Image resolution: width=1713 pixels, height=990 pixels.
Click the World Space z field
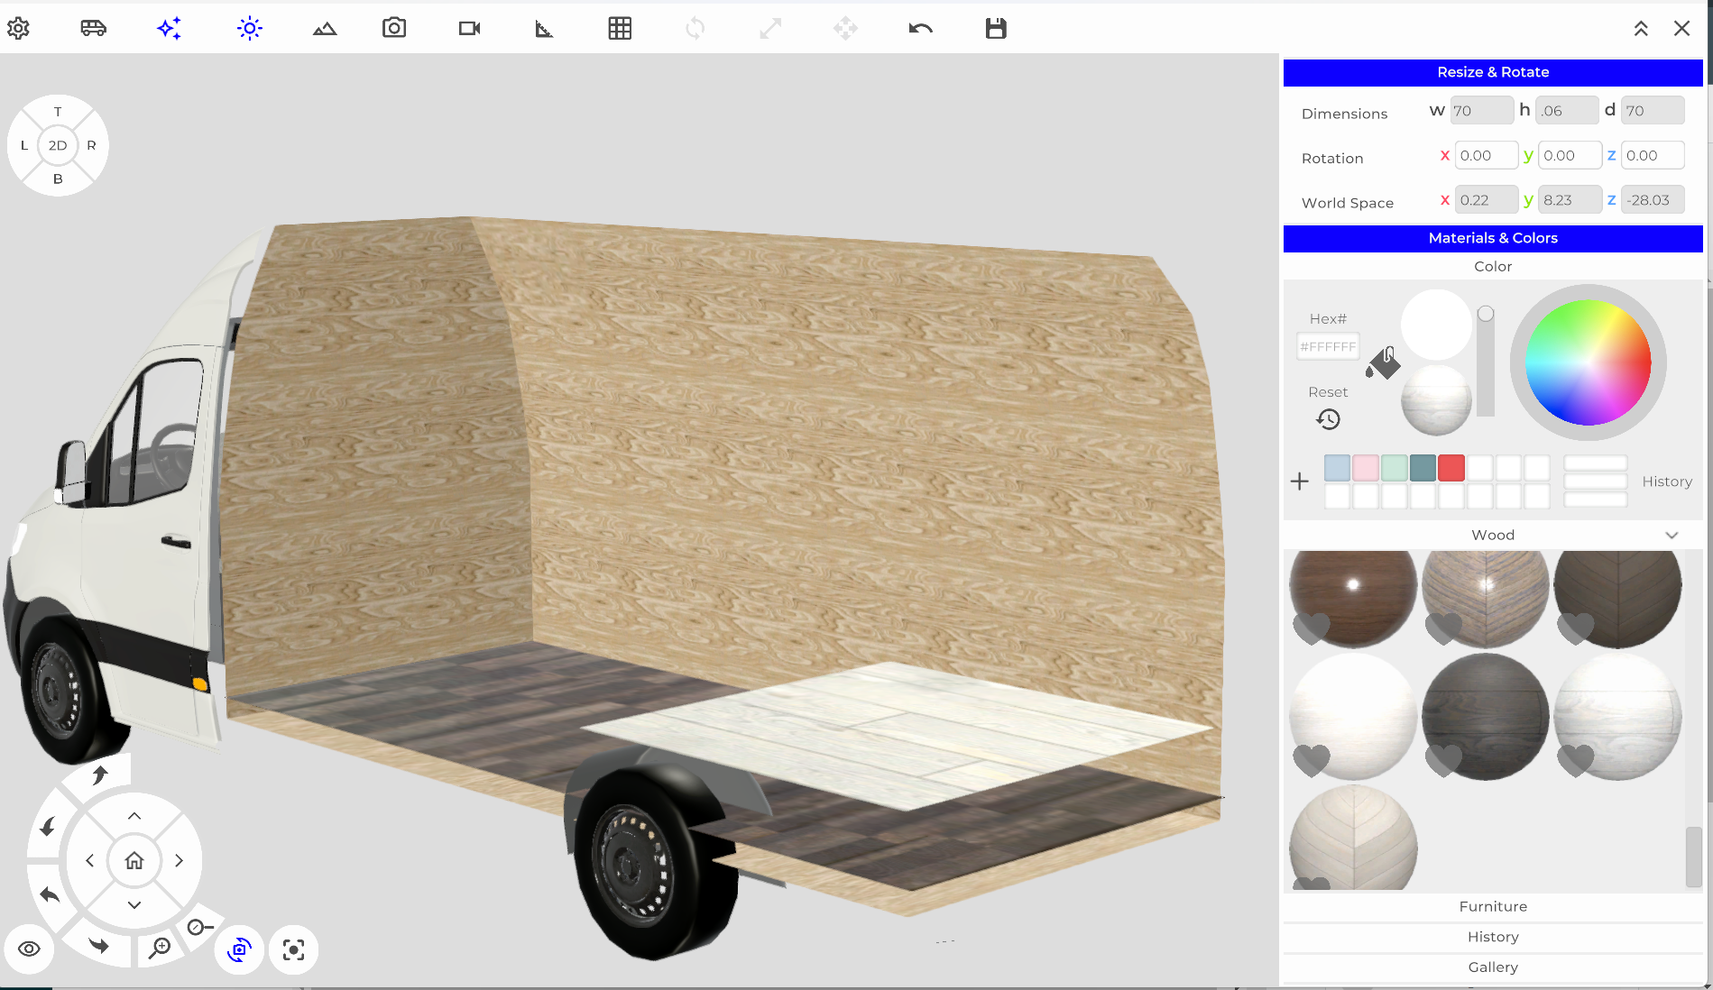pyautogui.click(x=1653, y=200)
